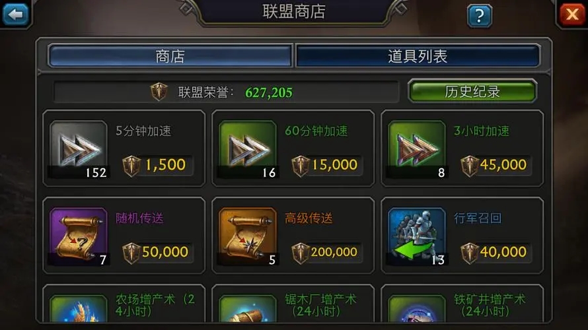The height and width of the screenshot is (330, 588).
Task: Tap the 铁矿井增产术 iron mine boost icon
Action: 417,308
